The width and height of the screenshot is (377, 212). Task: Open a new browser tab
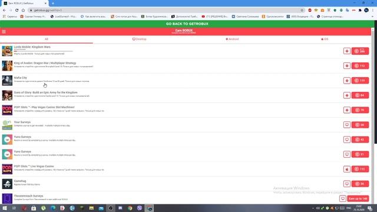pos(53,4)
